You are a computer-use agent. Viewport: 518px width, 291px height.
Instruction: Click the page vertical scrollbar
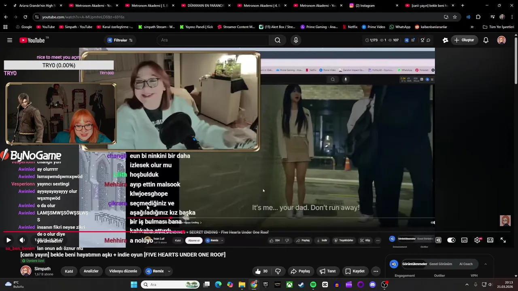tap(516, 61)
